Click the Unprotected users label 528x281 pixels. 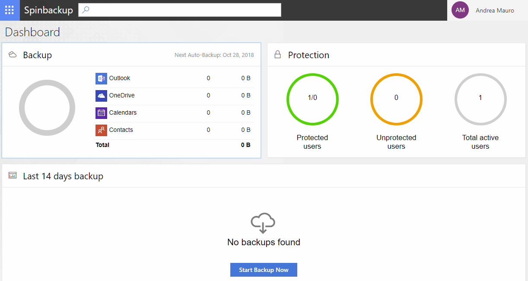pyautogui.click(x=396, y=142)
